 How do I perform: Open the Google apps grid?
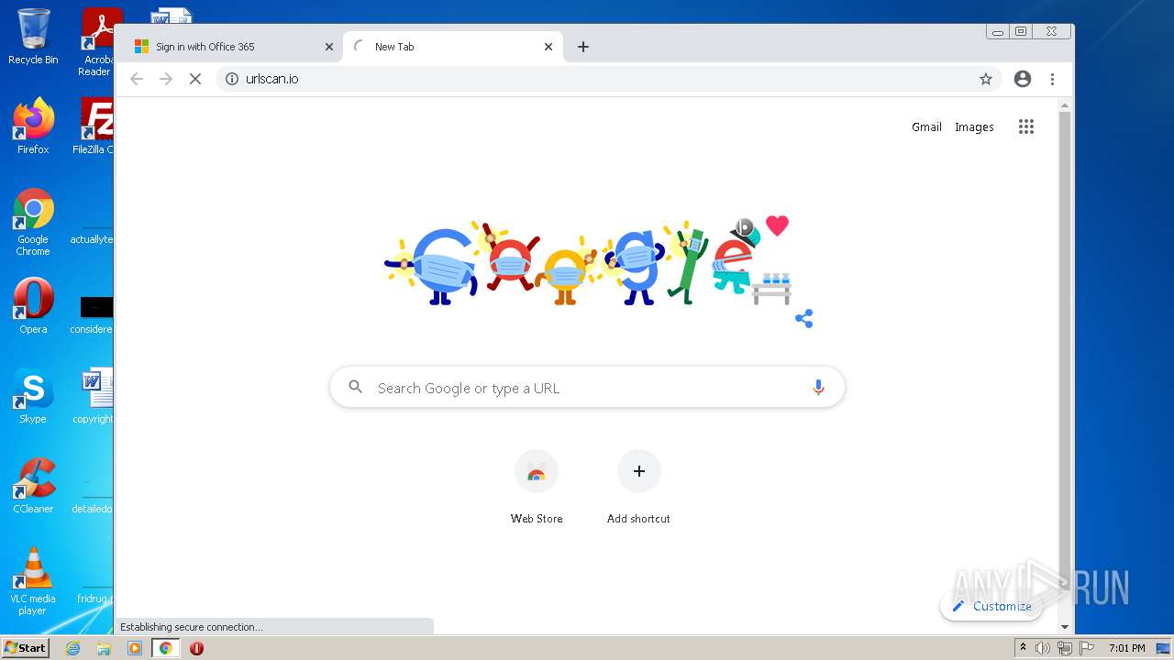tap(1026, 127)
